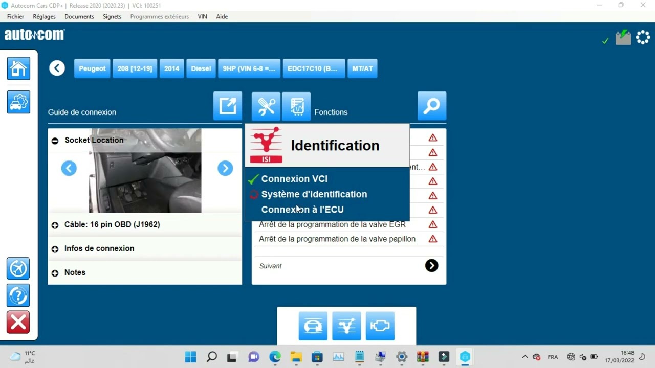Viewport: 655px width, 368px height.
Task: Show next socket location photo
Action: pyautogui.click(x=225, y=168)
